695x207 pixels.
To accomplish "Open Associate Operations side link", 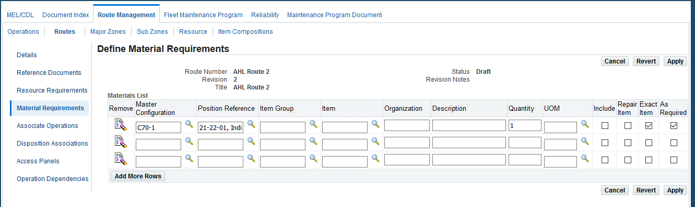I will (x=48, y=126).
